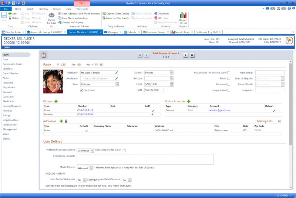Screen dimensions: 296x198
Task: Delete address using trash icon
Action: 66,121
